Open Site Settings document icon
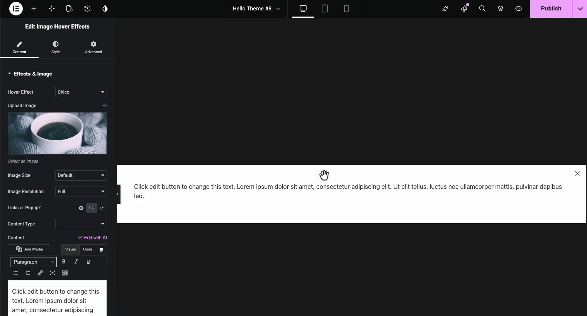587x316 pixels. [70, 8]
